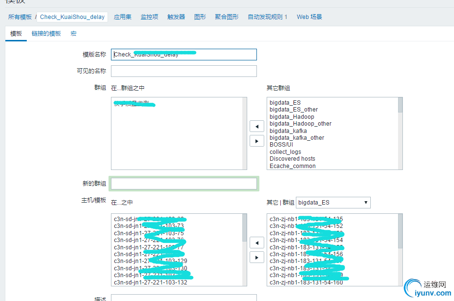Open 聚合图形 section

pos(227,17)
